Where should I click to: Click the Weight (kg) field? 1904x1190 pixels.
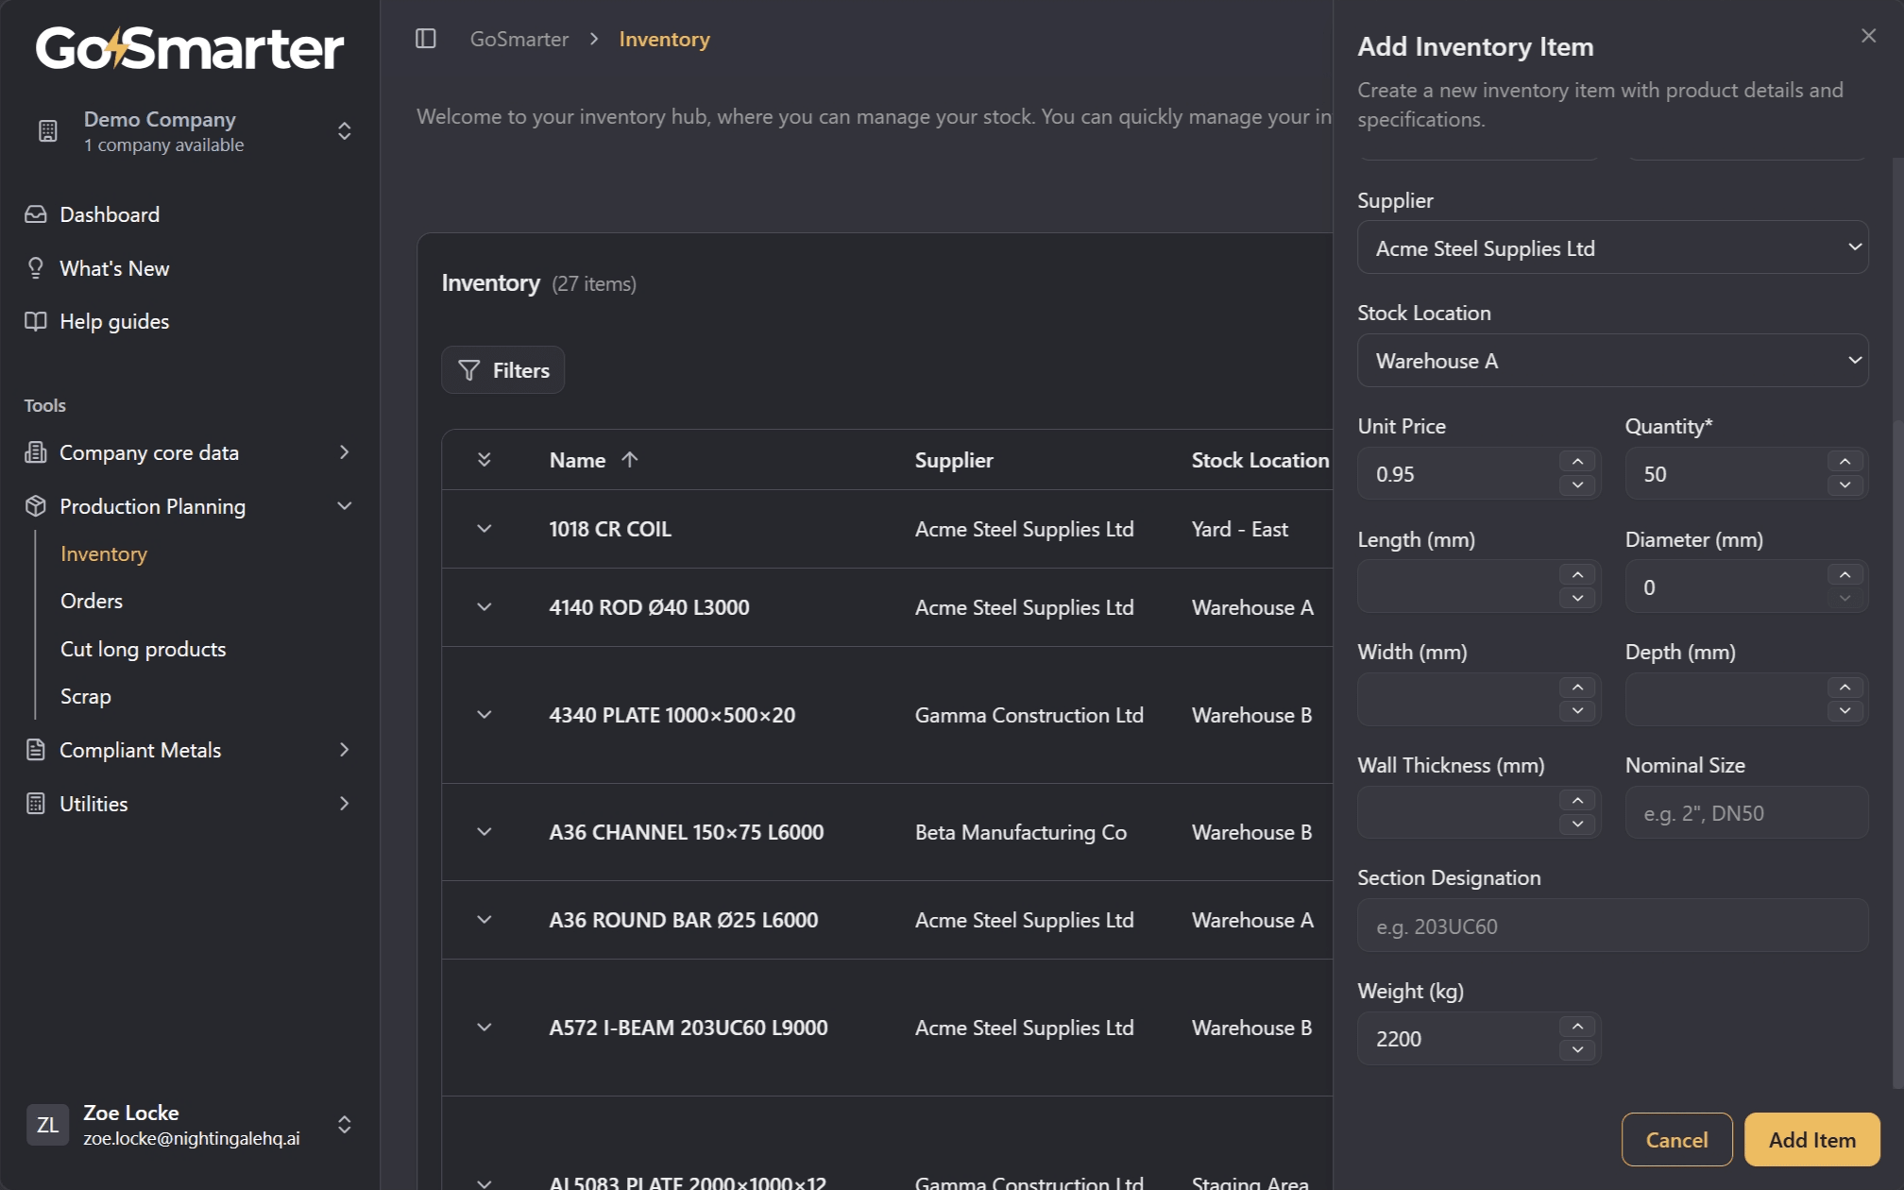[x=1459, y=1038]
